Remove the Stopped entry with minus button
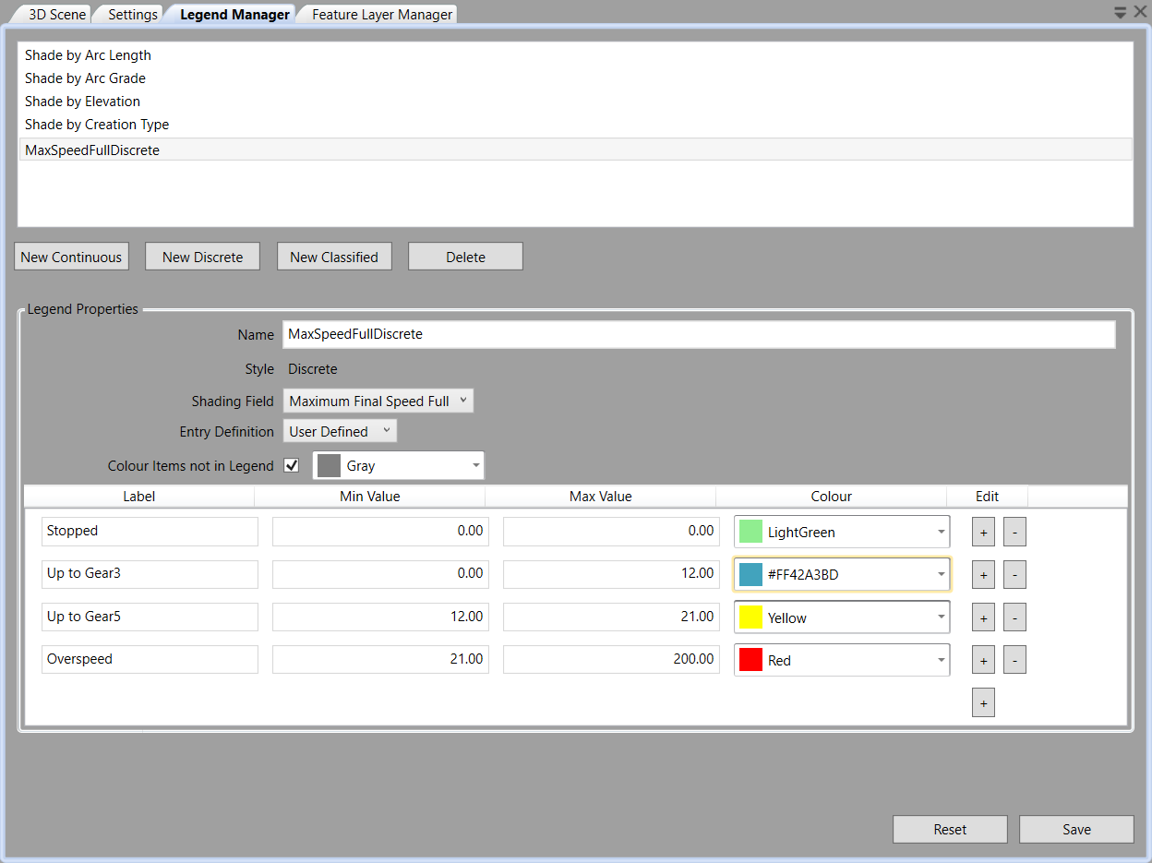The width and height of the screenshot is (1152, 863). [x=1014, y=533]
